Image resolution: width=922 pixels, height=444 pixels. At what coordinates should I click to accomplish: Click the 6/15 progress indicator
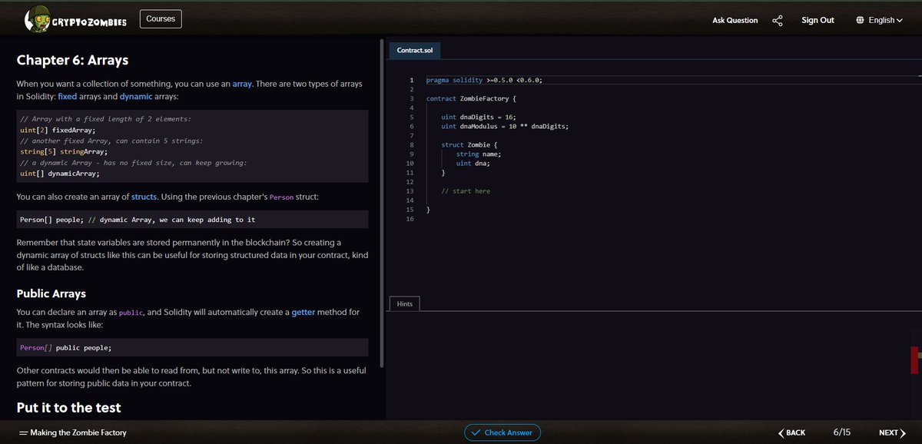click(842, 432)
